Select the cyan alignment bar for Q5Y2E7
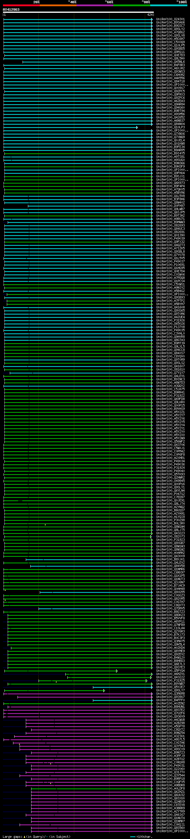The height and width of the screenshot is (839, 190). click(x=122, y=687)
